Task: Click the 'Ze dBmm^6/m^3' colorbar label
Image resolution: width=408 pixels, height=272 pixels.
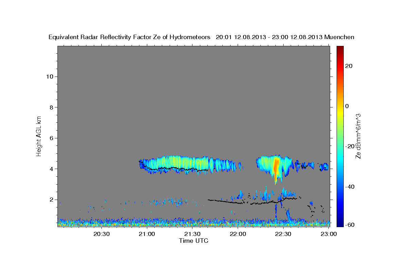Action: click(358, 136)
